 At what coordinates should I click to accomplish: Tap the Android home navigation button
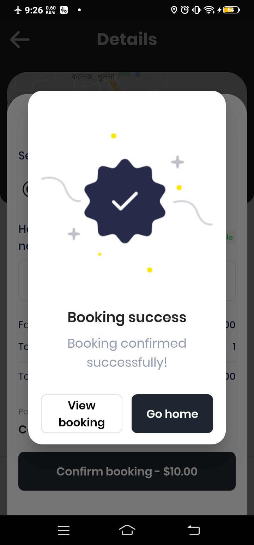tap(127, 530)
